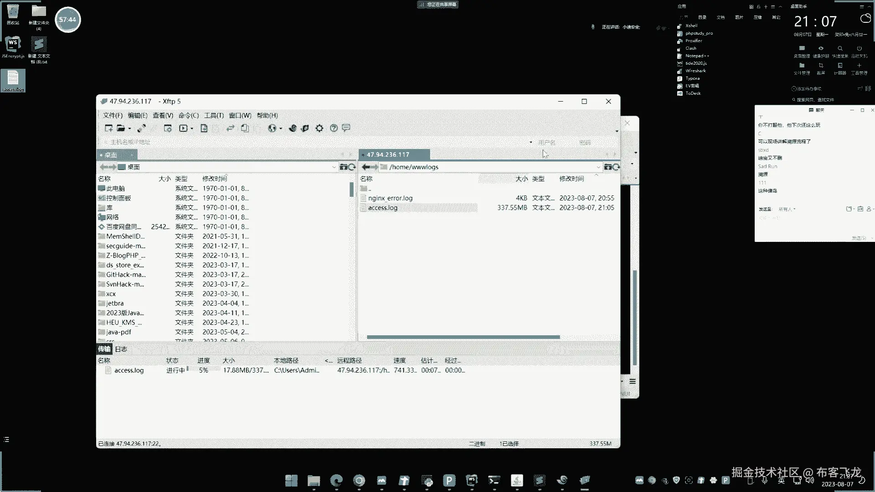This screenshot has height=492, width=875.
Task: Open the gear-shaped Options toolbar icon
Action: [x=319, y=128]
